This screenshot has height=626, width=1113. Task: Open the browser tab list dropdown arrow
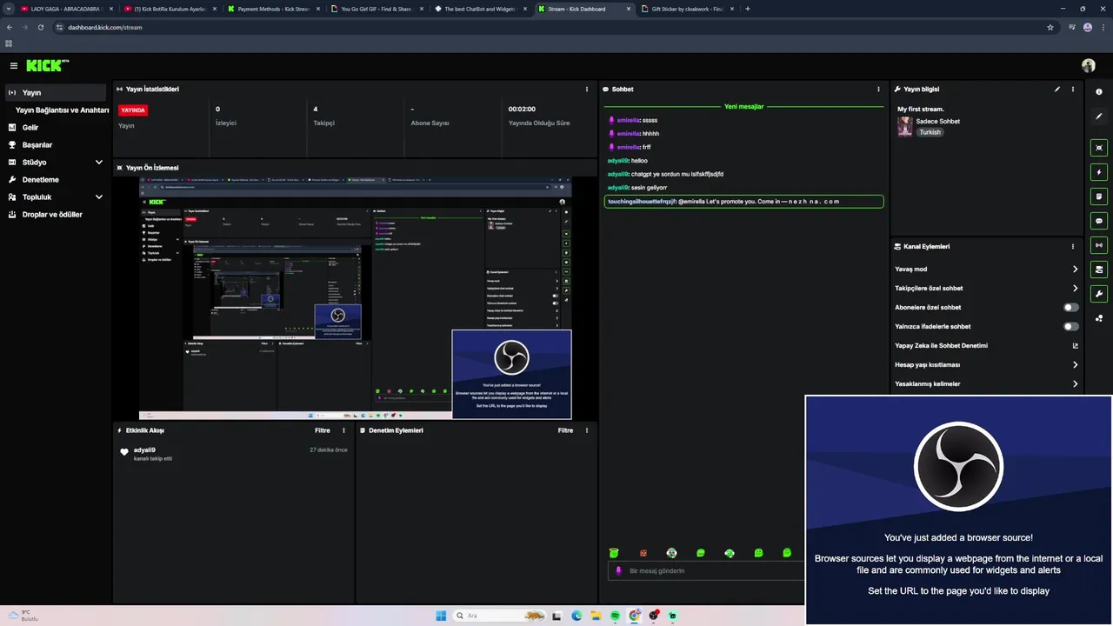point(9,9)
